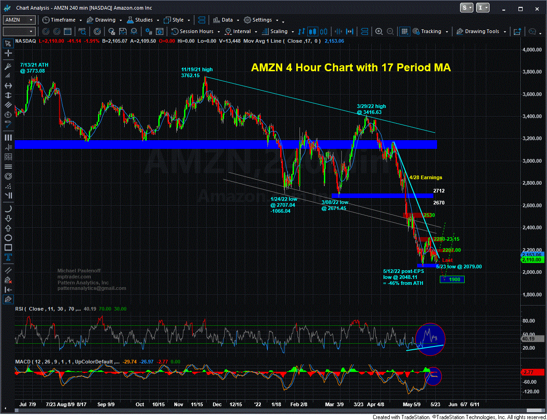Click the calendar window icon
The image size is (547, 420).
pos(68,31)
